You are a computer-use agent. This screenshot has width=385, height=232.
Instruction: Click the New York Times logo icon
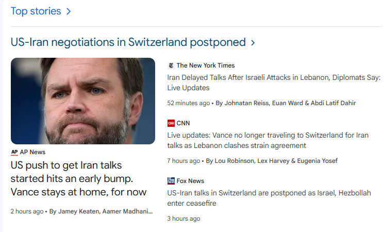171,65
